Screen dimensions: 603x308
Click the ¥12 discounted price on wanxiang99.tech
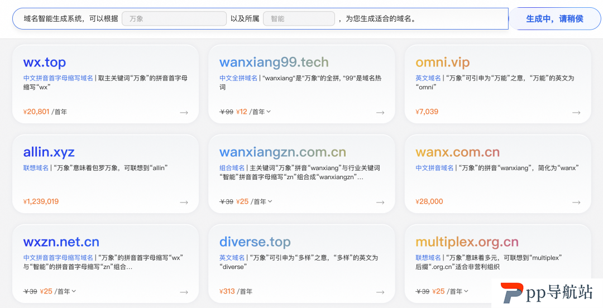click(242, 112)
